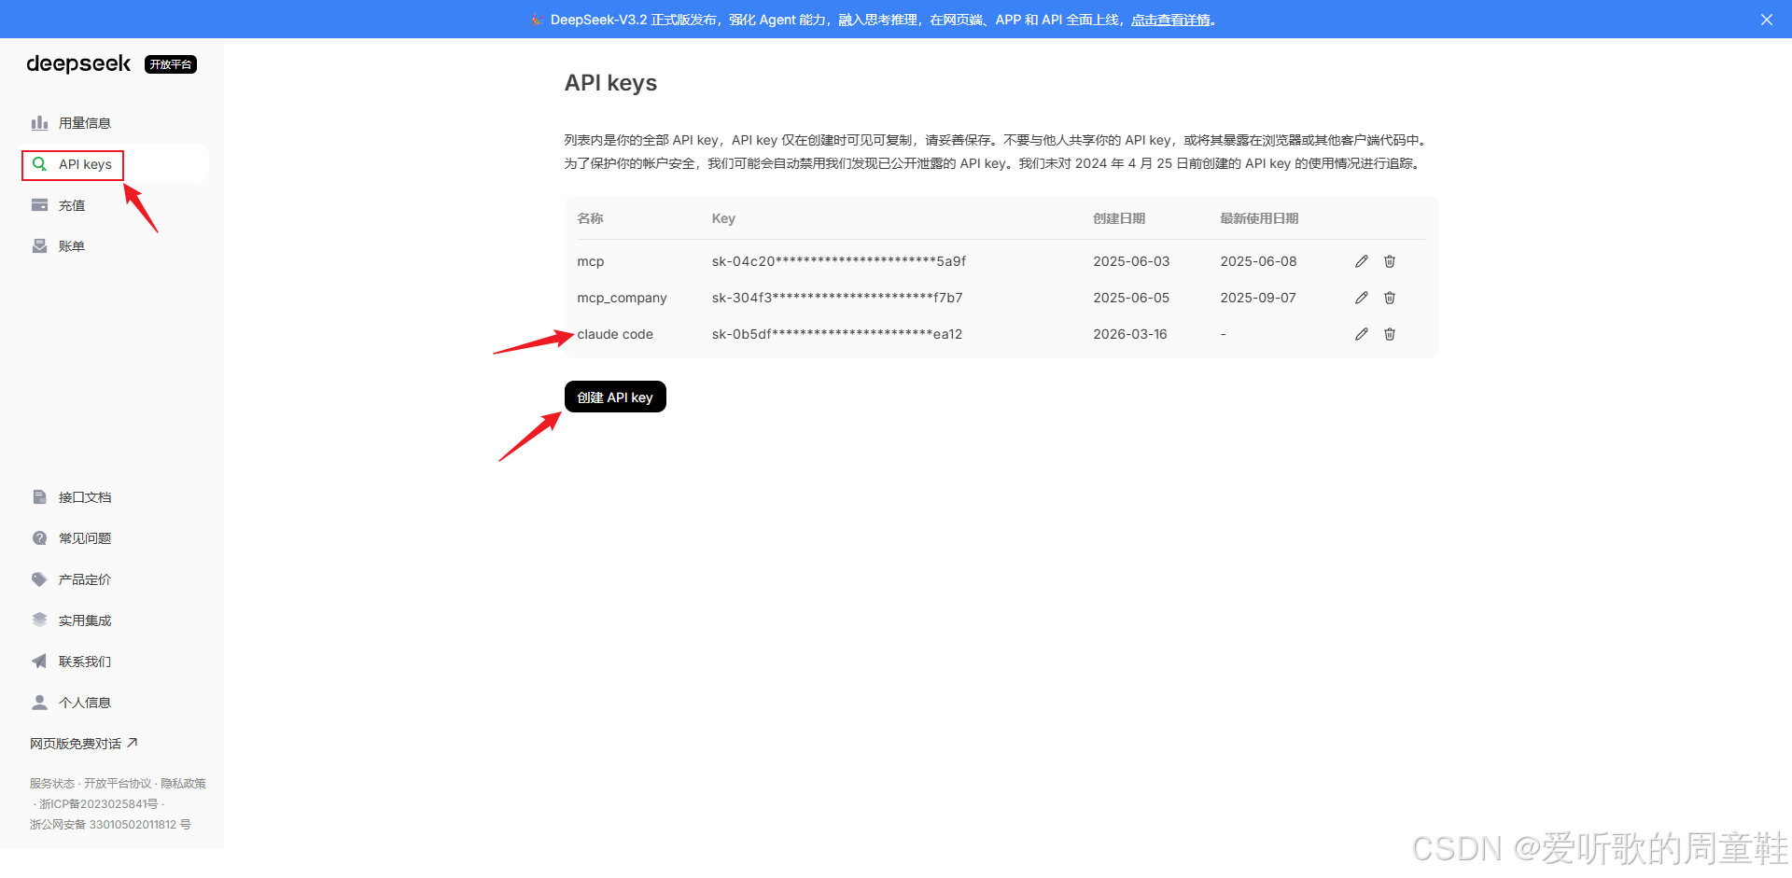Click the billing 账单 icon
The height and width of the screenshot is (878, 1792).
[x=39, y=246]
